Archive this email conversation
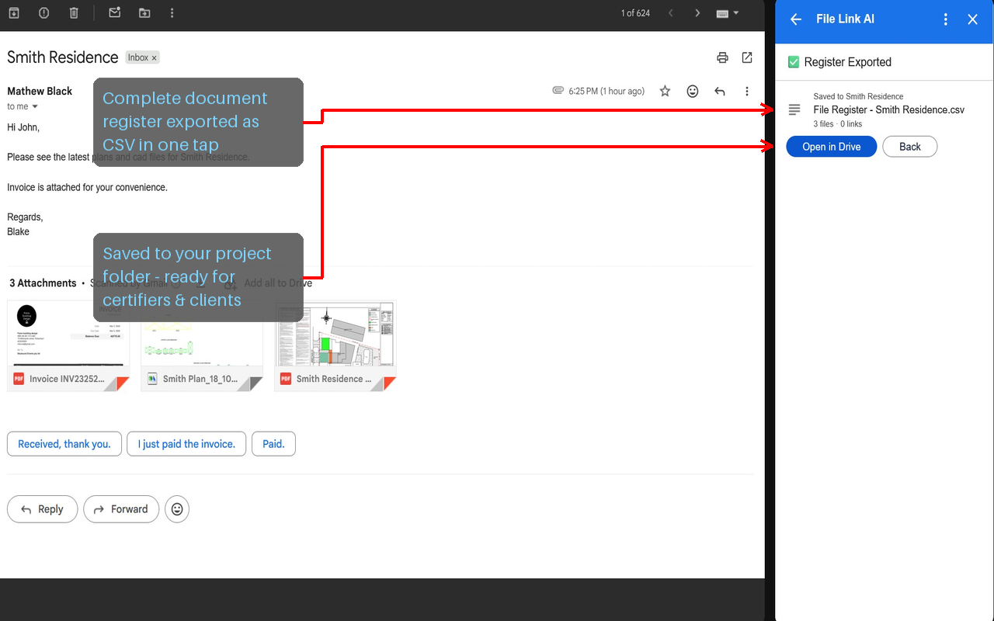 pyautogui.click(x=14, y=13)
